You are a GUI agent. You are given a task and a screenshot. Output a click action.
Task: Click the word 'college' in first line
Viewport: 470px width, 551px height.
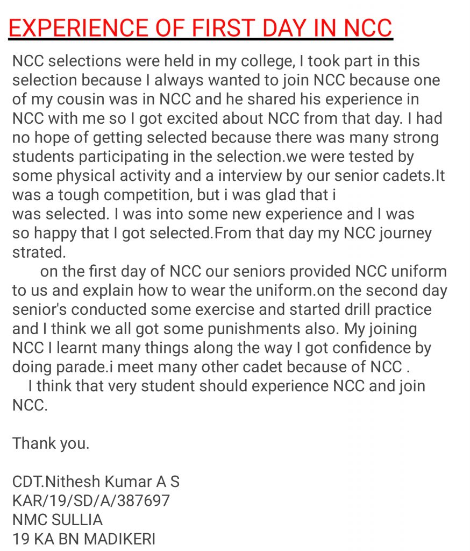point(268,62)
